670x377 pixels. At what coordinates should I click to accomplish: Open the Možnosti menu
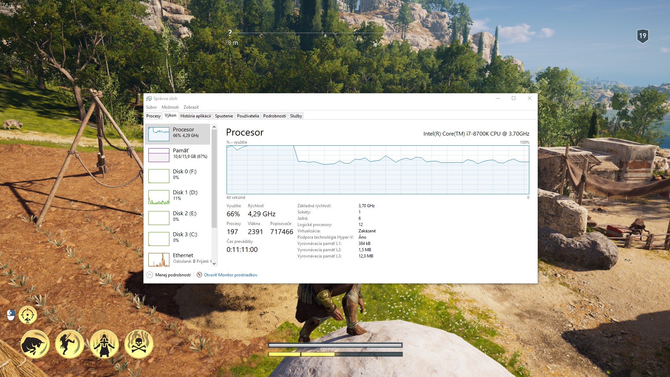click(170, 107)
